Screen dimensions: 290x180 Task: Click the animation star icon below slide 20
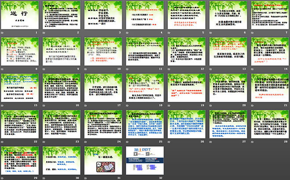(x=210, y=105)
